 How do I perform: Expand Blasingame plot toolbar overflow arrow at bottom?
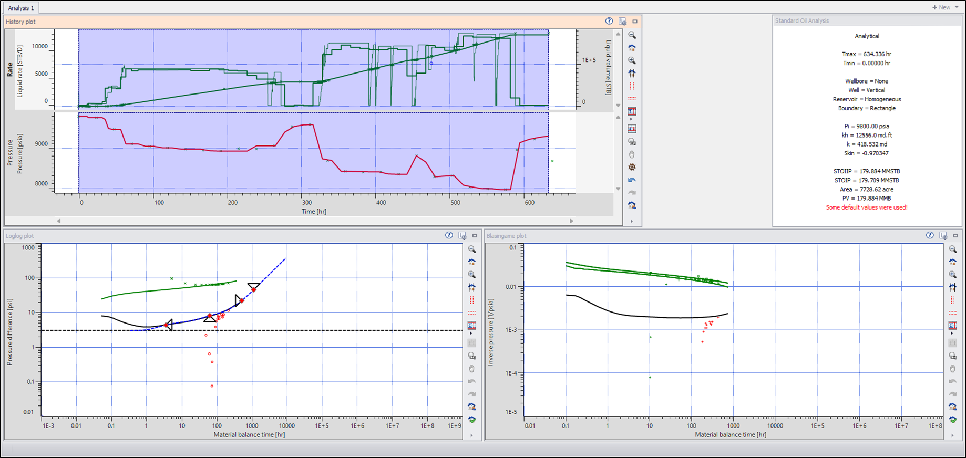(x=952, y=435)
